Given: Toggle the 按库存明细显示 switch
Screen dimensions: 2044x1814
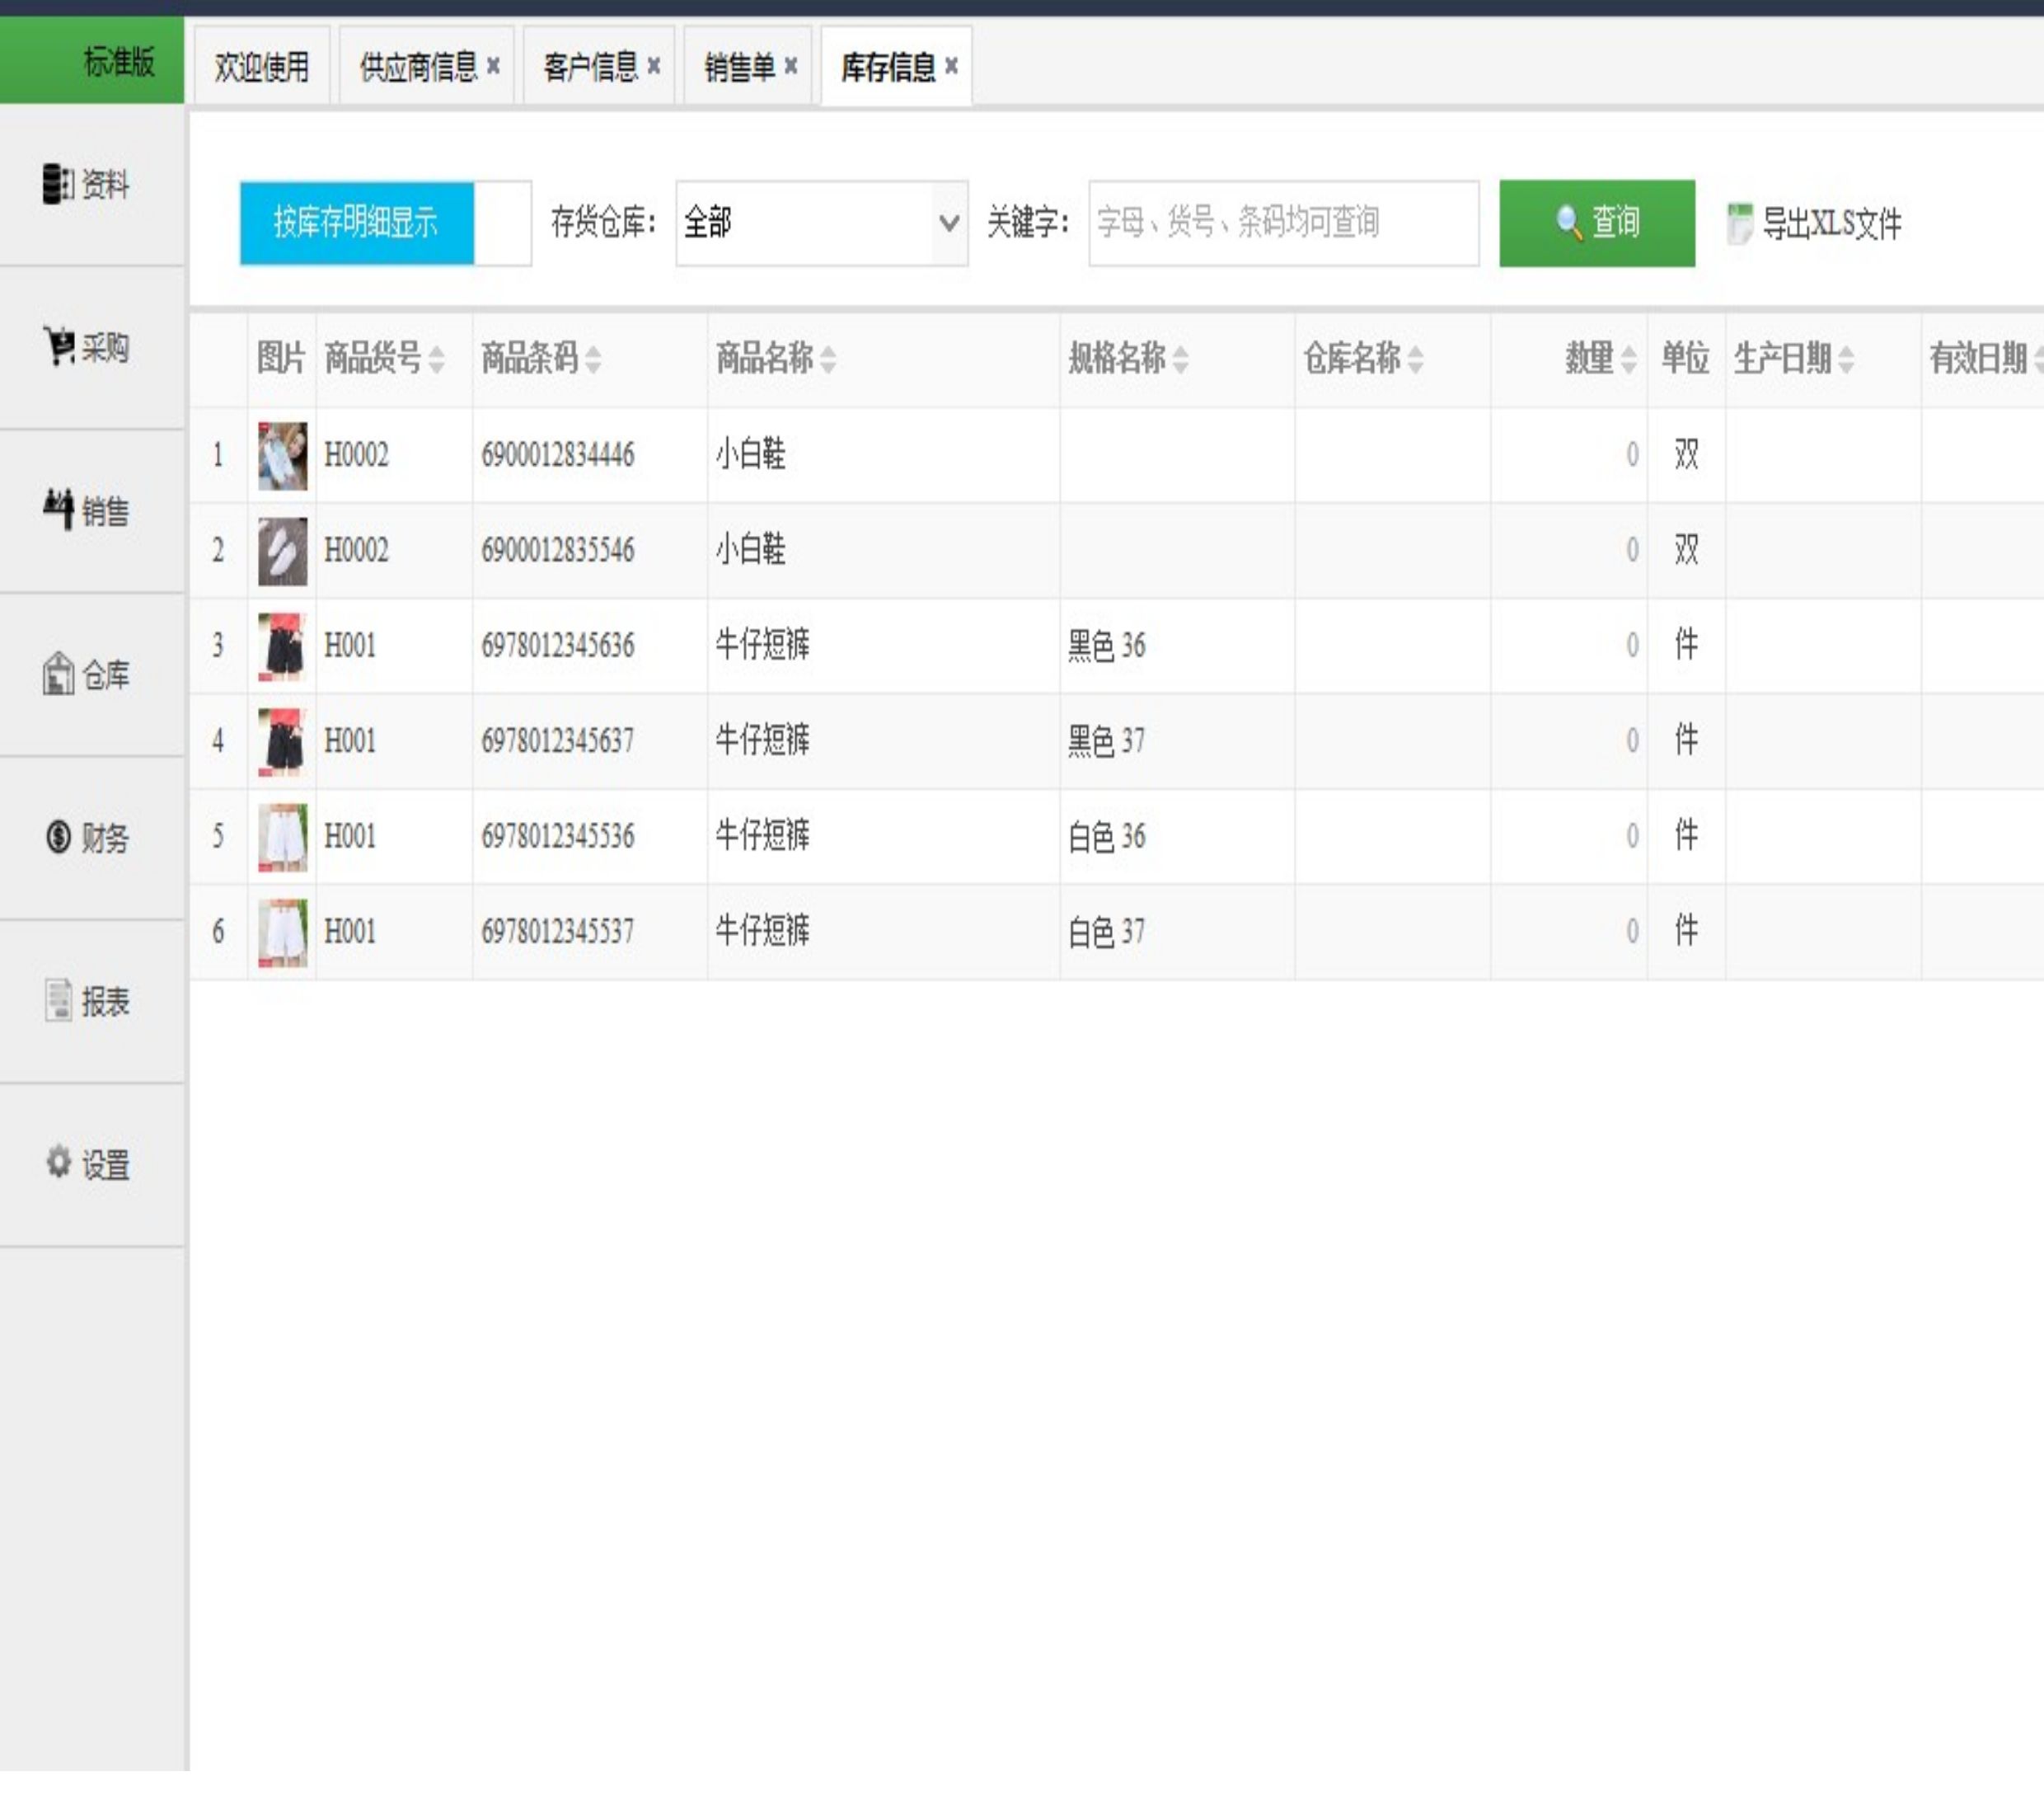Looking at the screenshot, I should [385, 223].
